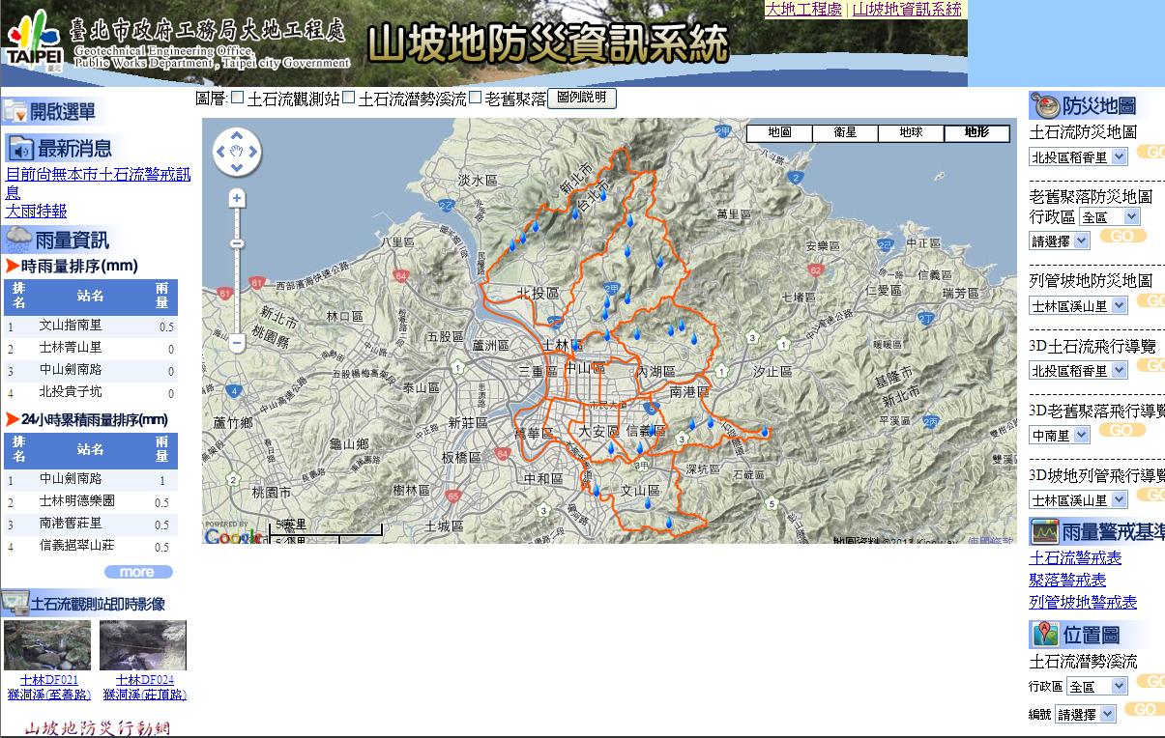Open the 老舊聚落防災地圖 行政區 dropdown

tap(1109, 217)
